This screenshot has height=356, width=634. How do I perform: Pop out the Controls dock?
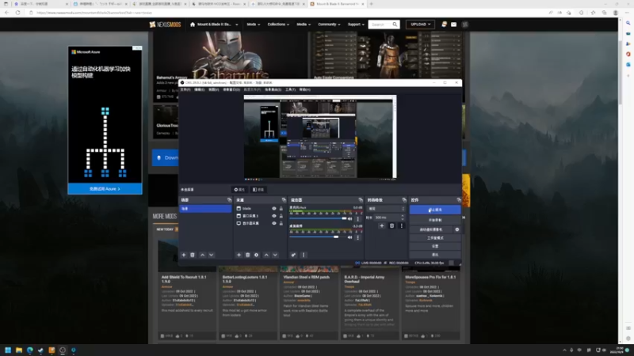(x=459, y=200)
